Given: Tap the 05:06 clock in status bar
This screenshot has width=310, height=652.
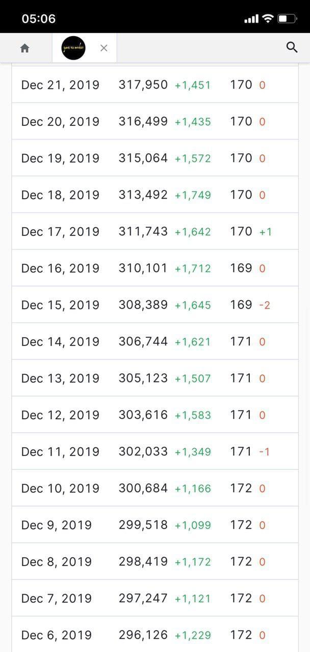Looking at the screenshot, I should tap(39, 19).
